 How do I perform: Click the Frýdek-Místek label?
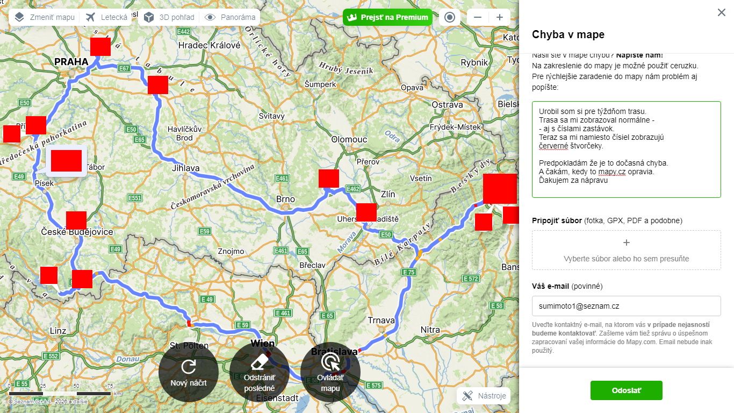[x=456, y=127]
